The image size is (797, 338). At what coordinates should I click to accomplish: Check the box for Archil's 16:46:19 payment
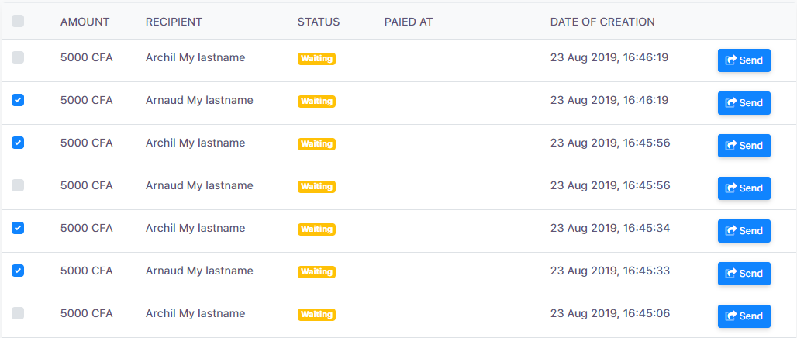18,57
